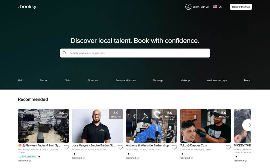Click address 2800 N Mac Dill Ave, Tampa
The width and height of the screenshot is (270, 168).
point(144,149)
